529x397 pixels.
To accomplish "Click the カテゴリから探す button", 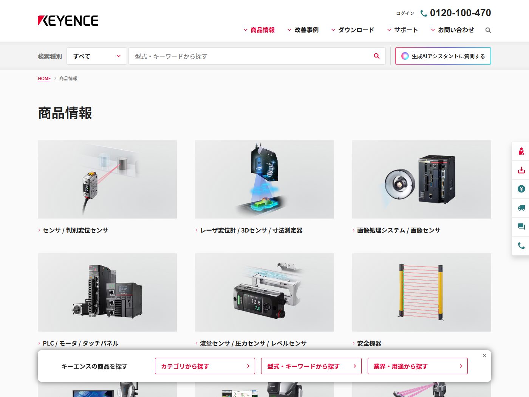I will click(205, 366).
